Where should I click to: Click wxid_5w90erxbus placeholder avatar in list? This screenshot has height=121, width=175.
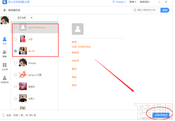click(x=23, y=27)
